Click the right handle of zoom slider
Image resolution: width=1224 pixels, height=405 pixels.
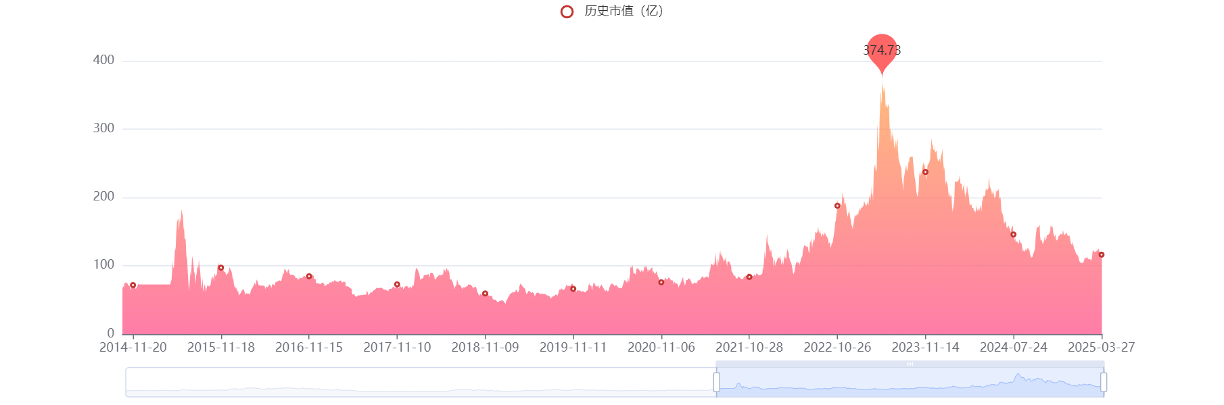1104,382
